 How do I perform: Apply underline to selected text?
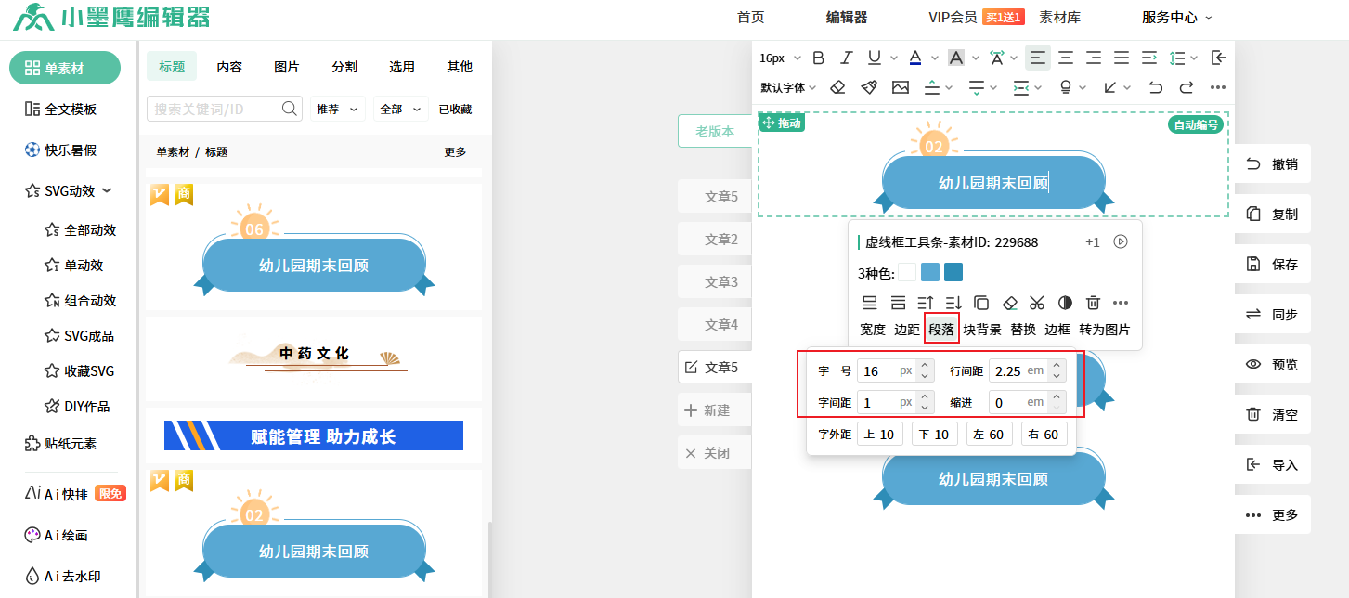[x=874, y=58]
